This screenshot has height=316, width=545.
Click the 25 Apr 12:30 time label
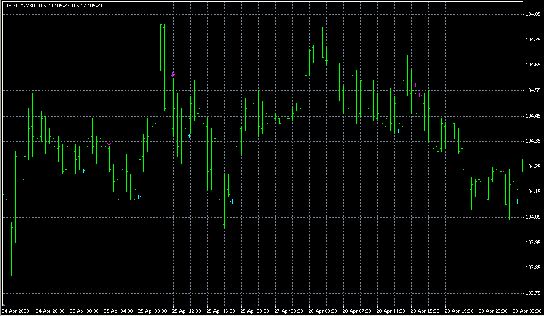tap(187, 311)
